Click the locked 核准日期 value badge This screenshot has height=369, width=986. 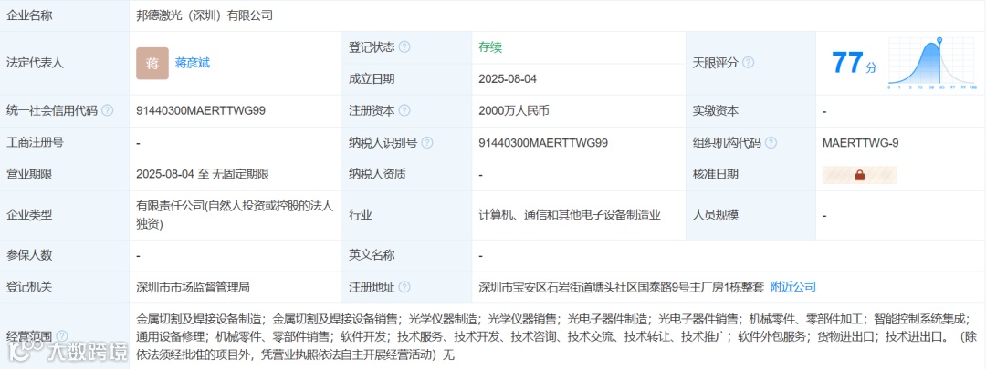coord(860,175)
